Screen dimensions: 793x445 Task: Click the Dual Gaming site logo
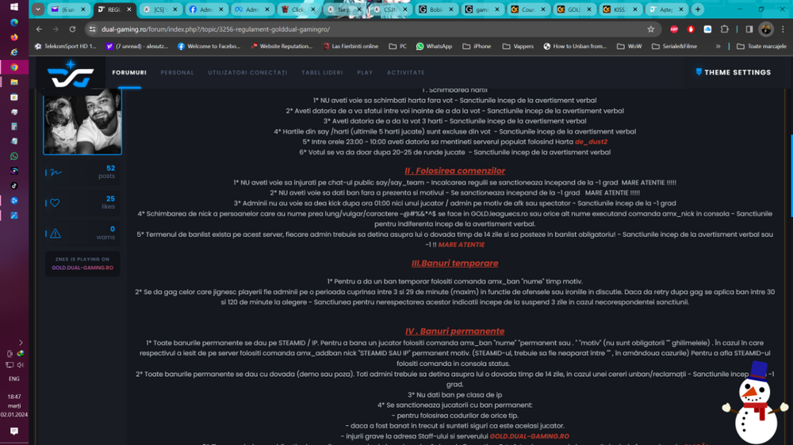(71, 73)
